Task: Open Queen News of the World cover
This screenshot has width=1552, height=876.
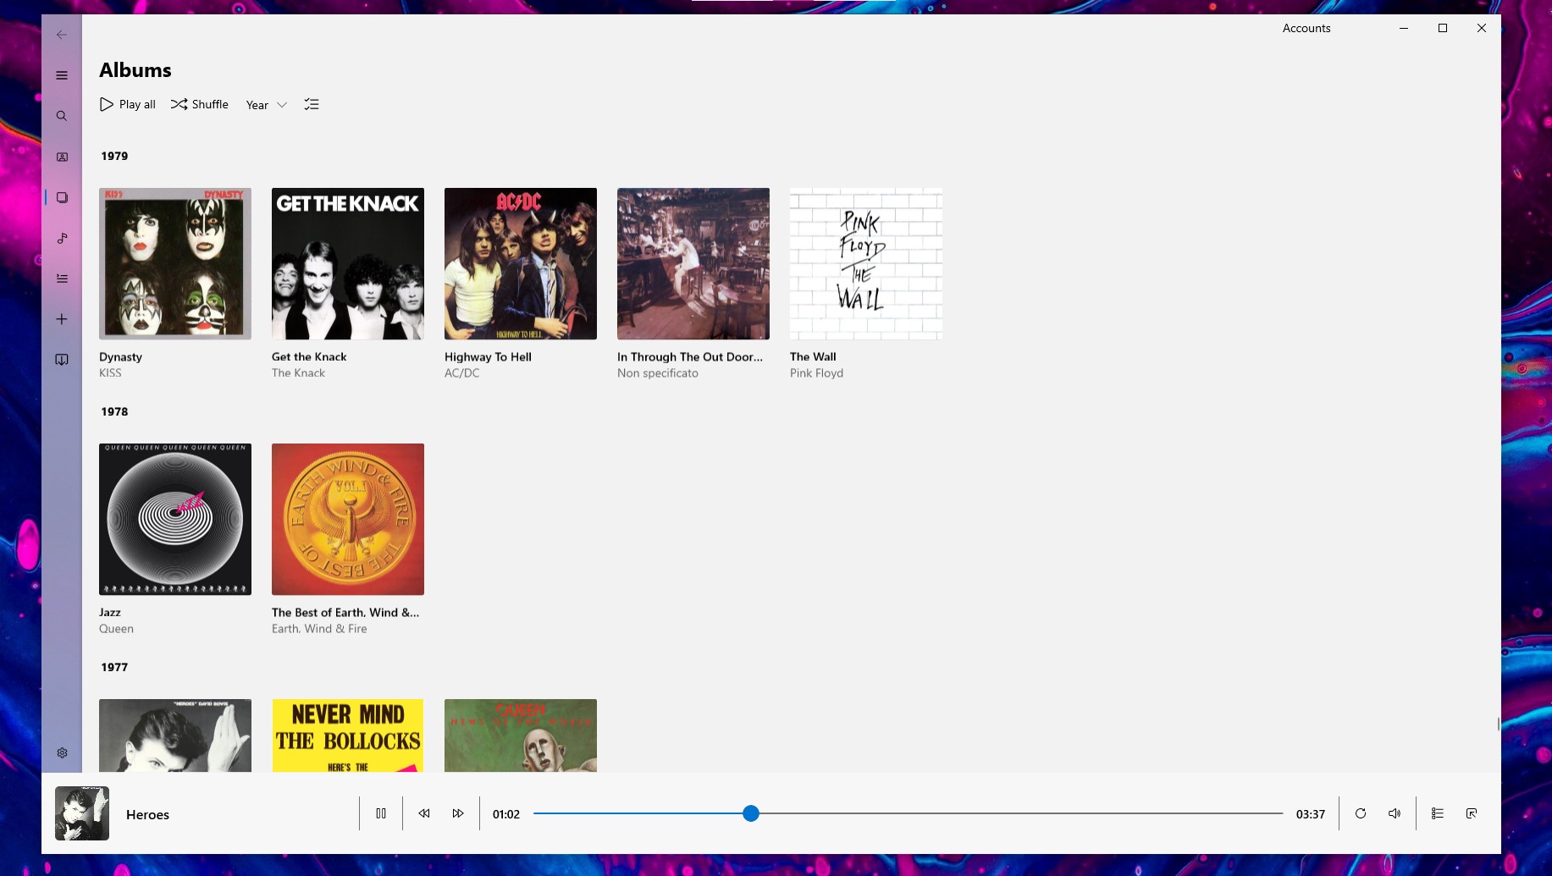Action: pos(521,736)
